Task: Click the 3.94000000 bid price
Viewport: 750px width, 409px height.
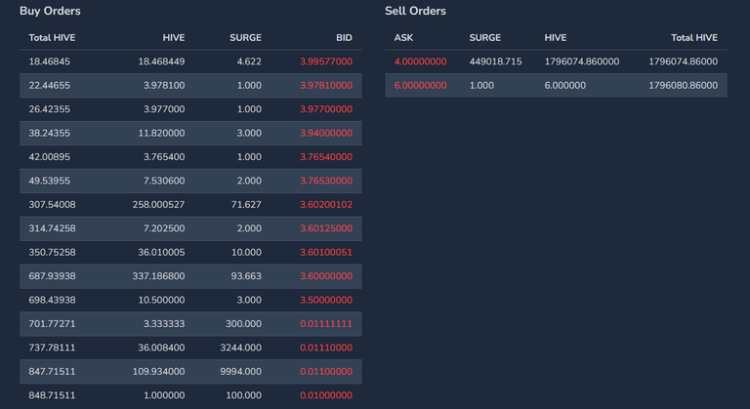Action: 326,133
